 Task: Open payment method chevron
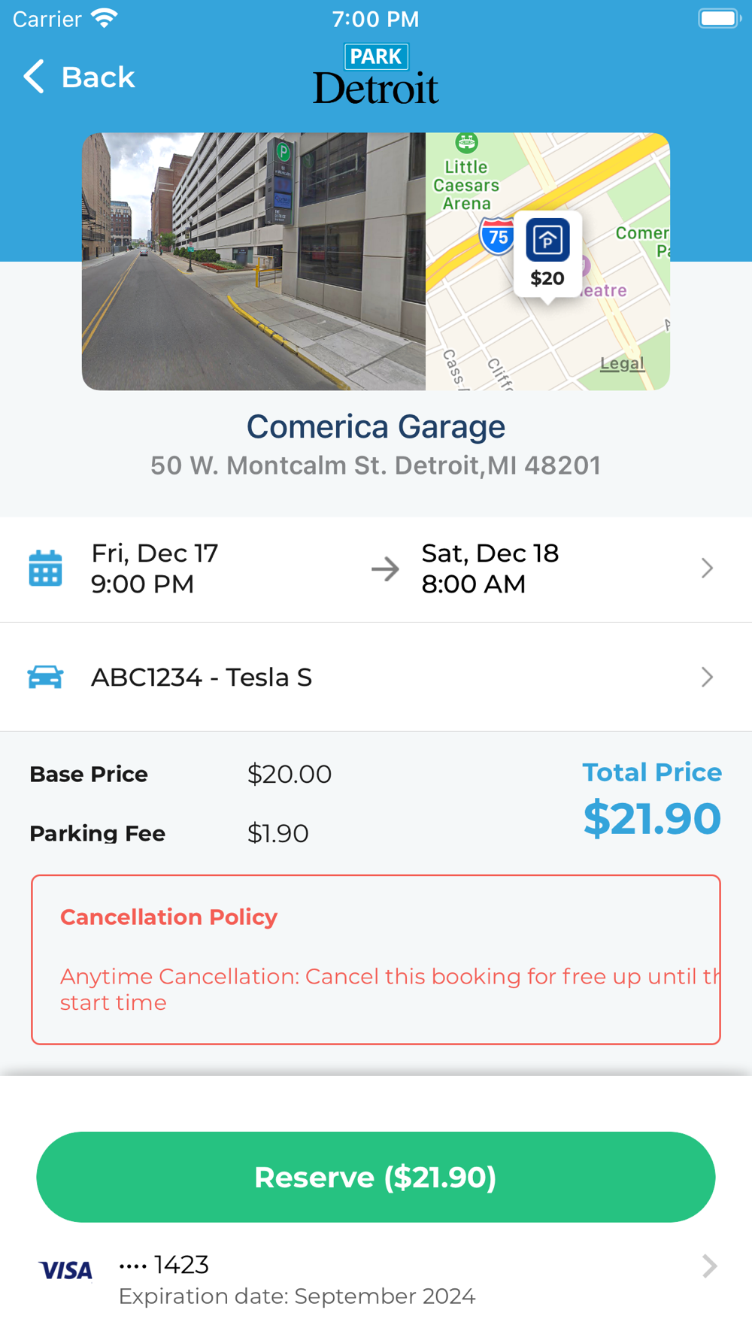pyautogui.click(x=708, y=1266)
